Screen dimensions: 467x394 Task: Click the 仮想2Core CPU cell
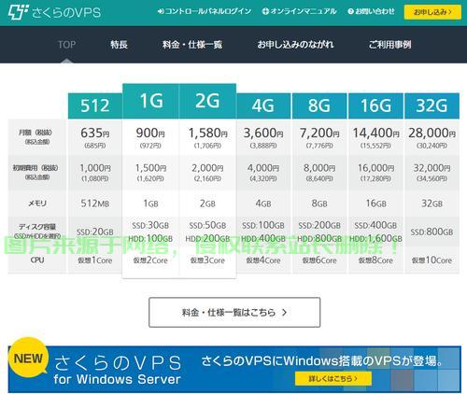[x=150, y=260]
